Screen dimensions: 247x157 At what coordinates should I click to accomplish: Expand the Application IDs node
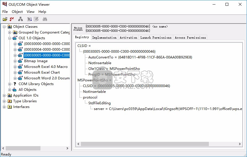4,95
